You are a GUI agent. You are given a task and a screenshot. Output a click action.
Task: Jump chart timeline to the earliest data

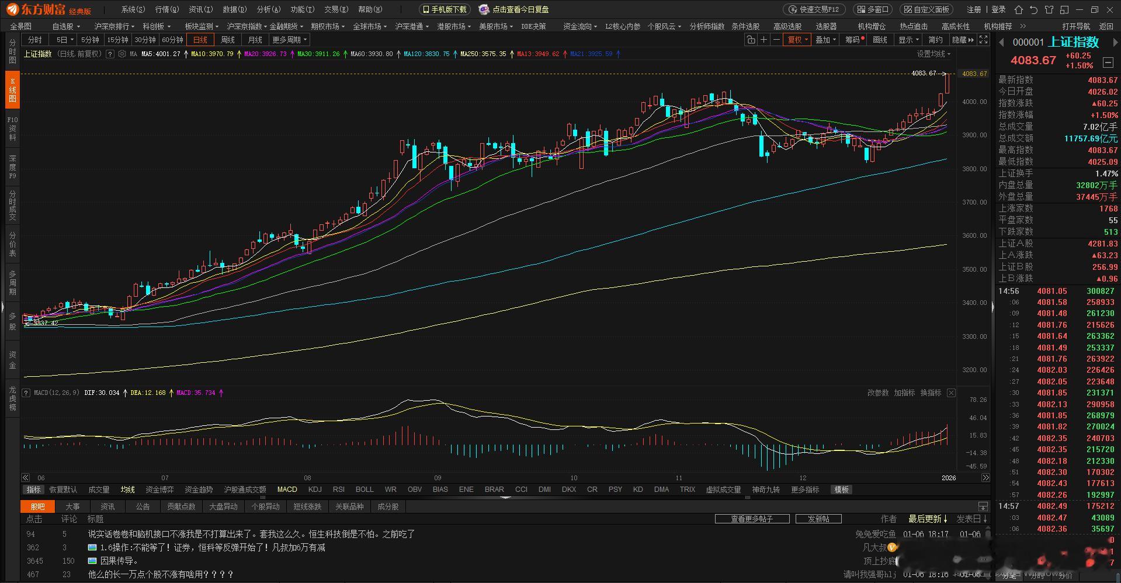click(x=26, y=477)
